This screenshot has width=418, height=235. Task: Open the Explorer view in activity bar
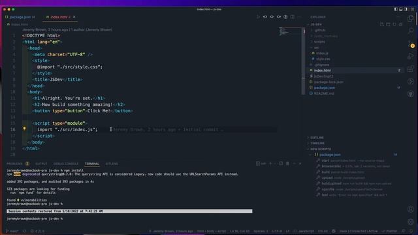(411, 18)
